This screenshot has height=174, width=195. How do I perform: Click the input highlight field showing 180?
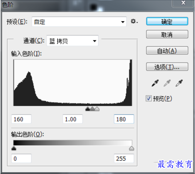(x=124, y=119)
